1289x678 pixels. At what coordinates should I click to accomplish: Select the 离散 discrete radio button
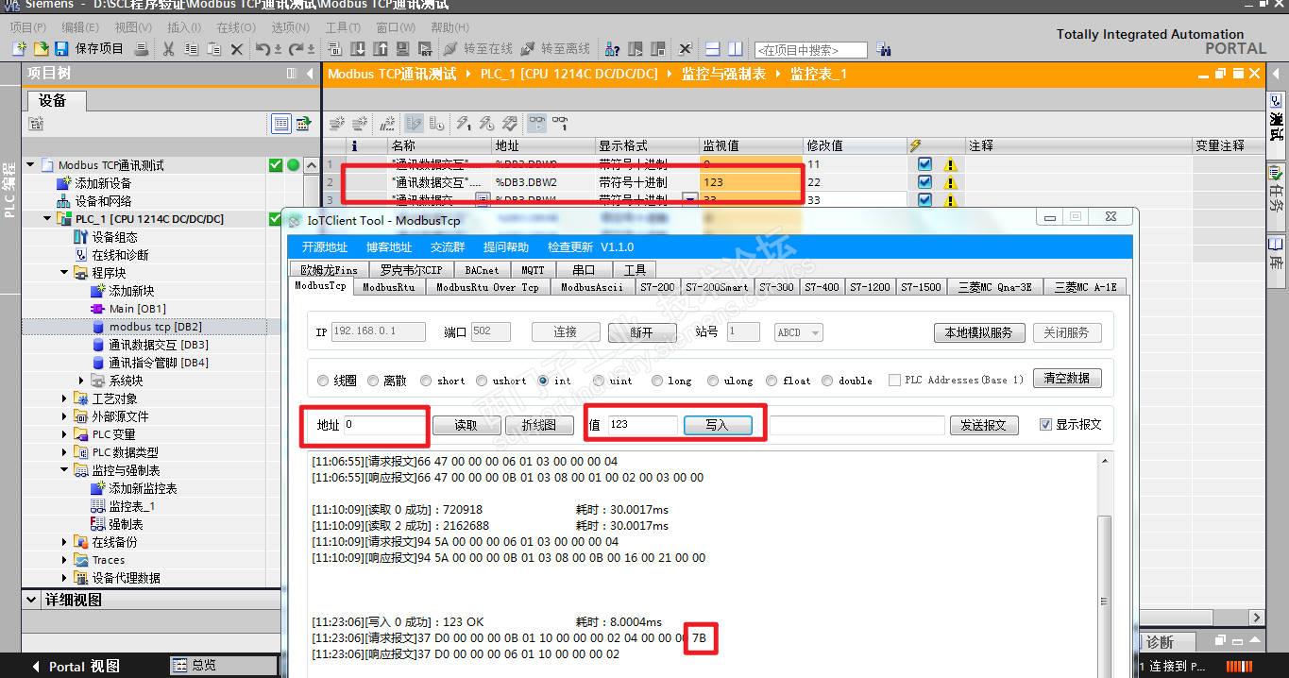pyautogui.click(x=373, y=381)
